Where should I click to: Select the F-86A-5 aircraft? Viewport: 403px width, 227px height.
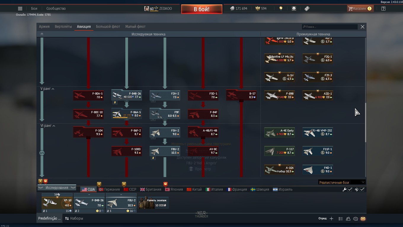pyautogui.click(x=127, y=114)
